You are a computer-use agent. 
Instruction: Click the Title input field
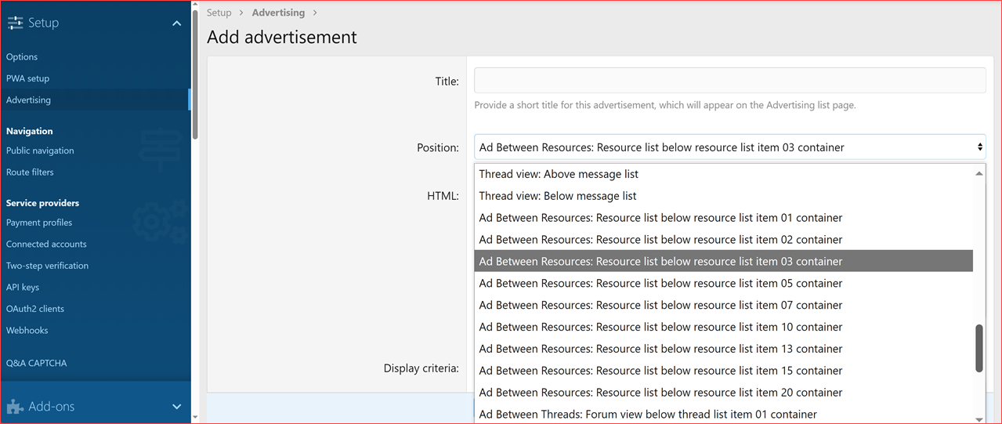[729, 81]
